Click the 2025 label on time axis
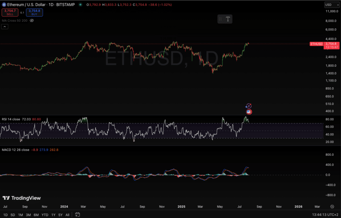The width and height of the screenshot is (341, 218). click(181, 207)
